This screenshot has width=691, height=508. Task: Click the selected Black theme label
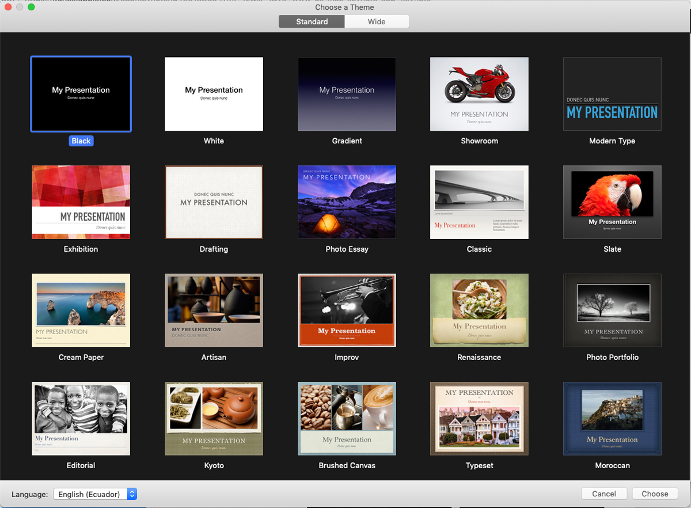pyautogui.click(x=81, y=141)
